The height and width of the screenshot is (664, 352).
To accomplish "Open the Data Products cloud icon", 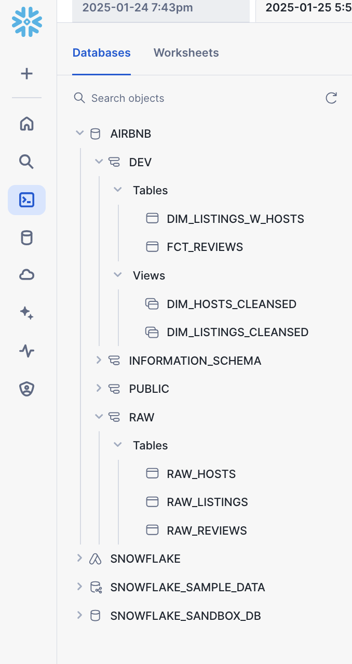I will coord(26,275).
